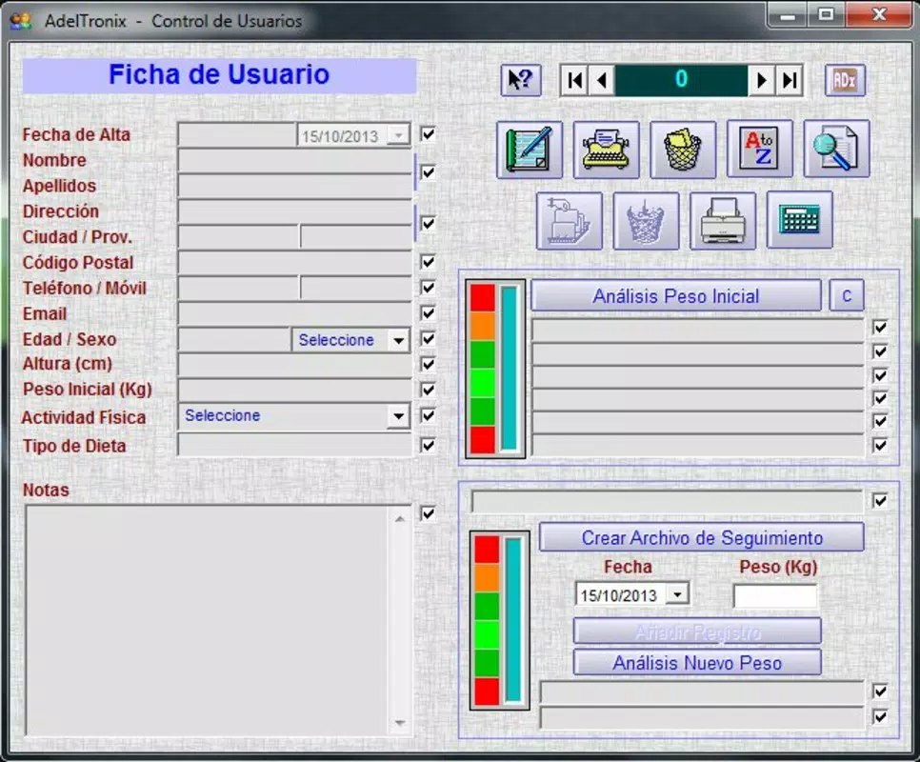
Task: Click Notas scrollbar down arrow
Action: click(x=400, y=723)
